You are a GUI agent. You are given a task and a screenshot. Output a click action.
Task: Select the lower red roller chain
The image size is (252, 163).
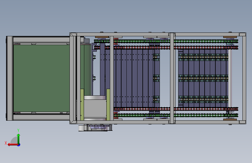click(x=176, y=109)
